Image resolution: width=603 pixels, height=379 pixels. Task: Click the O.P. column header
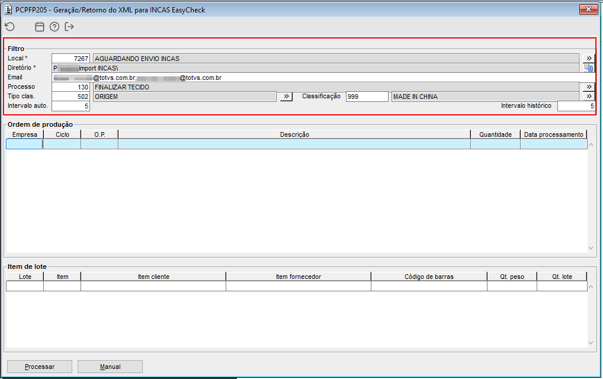(100, 134)
